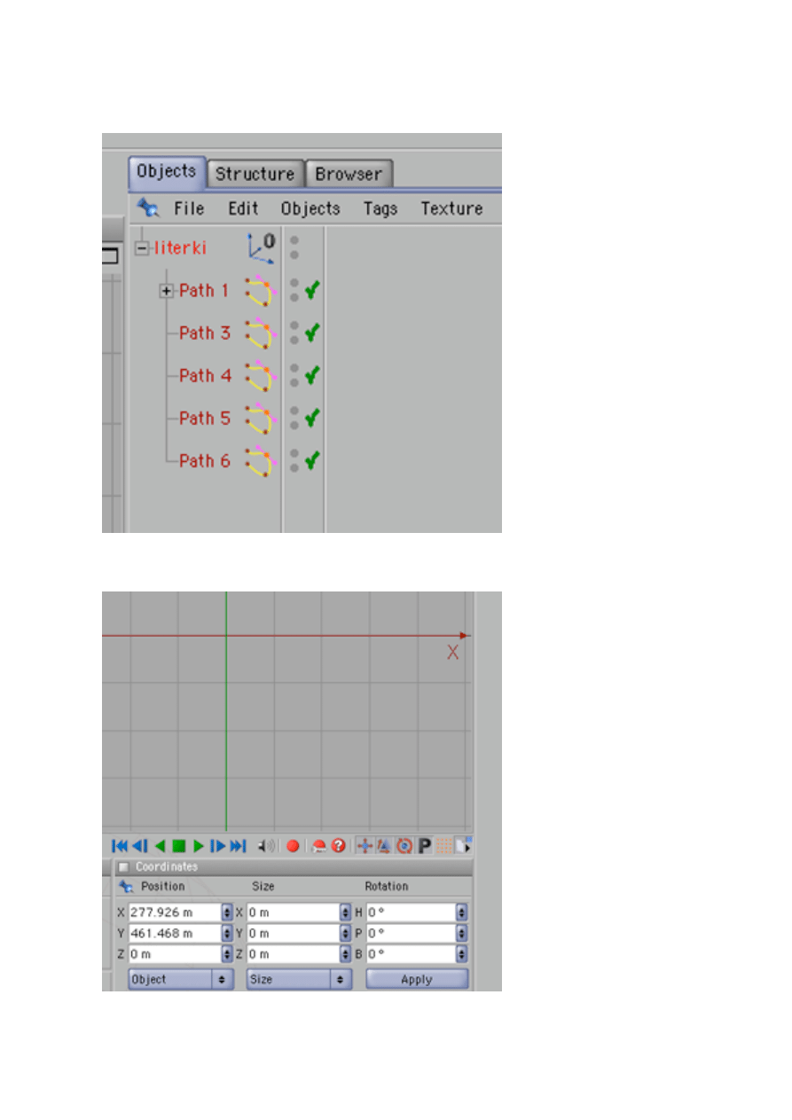Click the Position X input field
The image size is (792, 1120).
point(174,912)
